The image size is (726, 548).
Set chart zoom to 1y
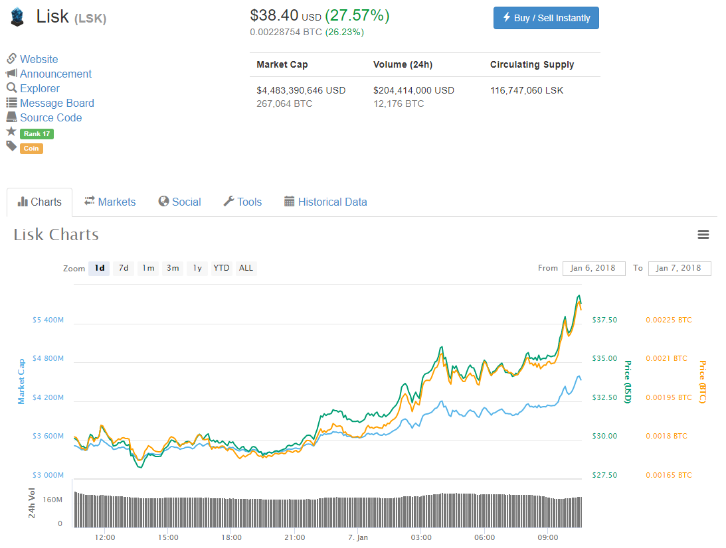point(197,268)
